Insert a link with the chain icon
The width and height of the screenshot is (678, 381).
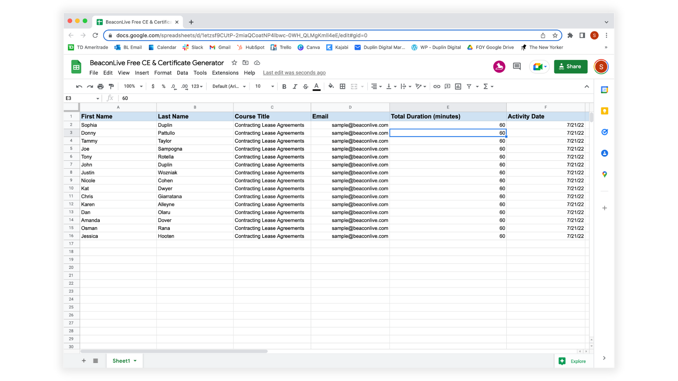(x=437, y=86)
